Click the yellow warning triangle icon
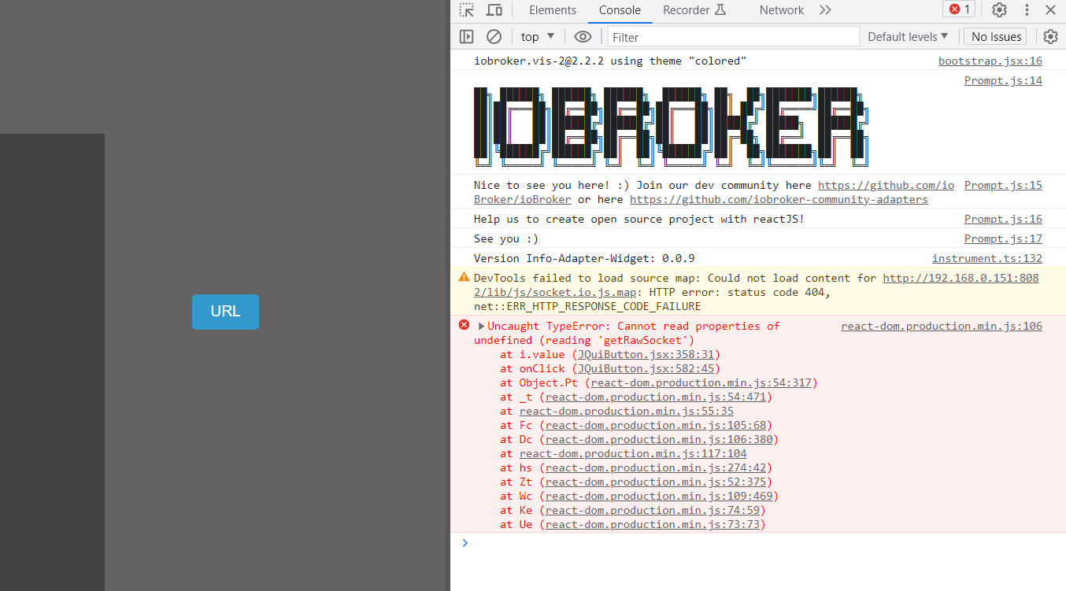The height and width of the screenshot is (591, 1066). (x=464, y=277)
